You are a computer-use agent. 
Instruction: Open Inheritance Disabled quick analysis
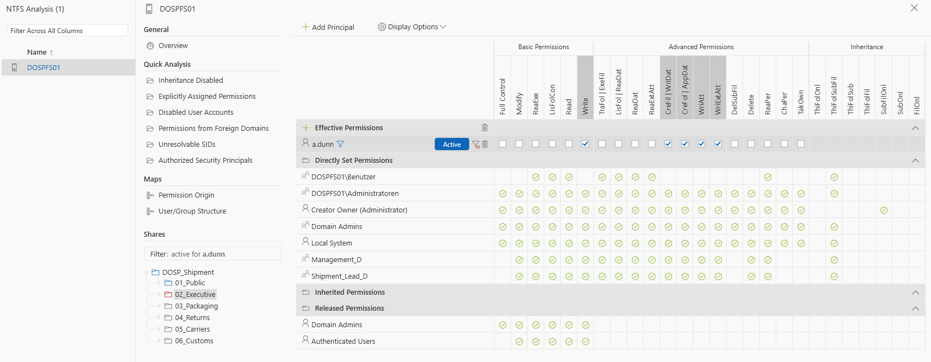pos(191,81)
